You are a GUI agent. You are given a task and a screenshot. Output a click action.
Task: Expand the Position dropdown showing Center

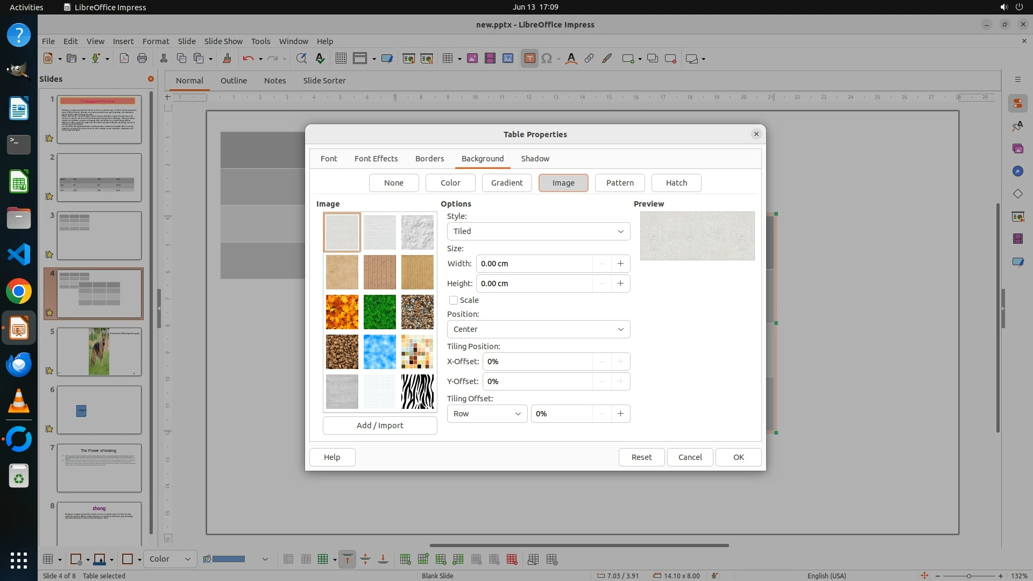tap(538, 329)
